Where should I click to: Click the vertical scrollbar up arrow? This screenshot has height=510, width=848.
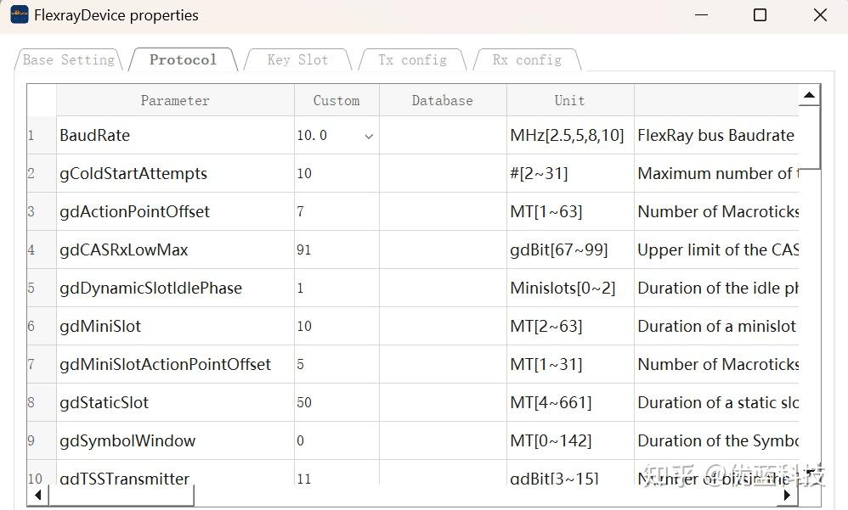(810, 95)
